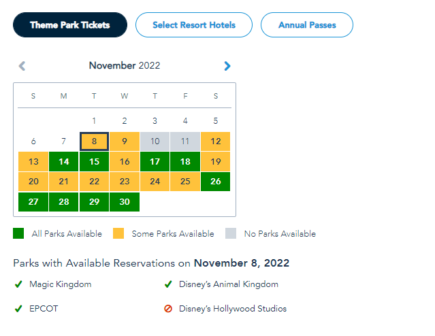This screenshot has height=336, width=435.
Task: Select November 19 calendar date
Action: tap(216, 162)
